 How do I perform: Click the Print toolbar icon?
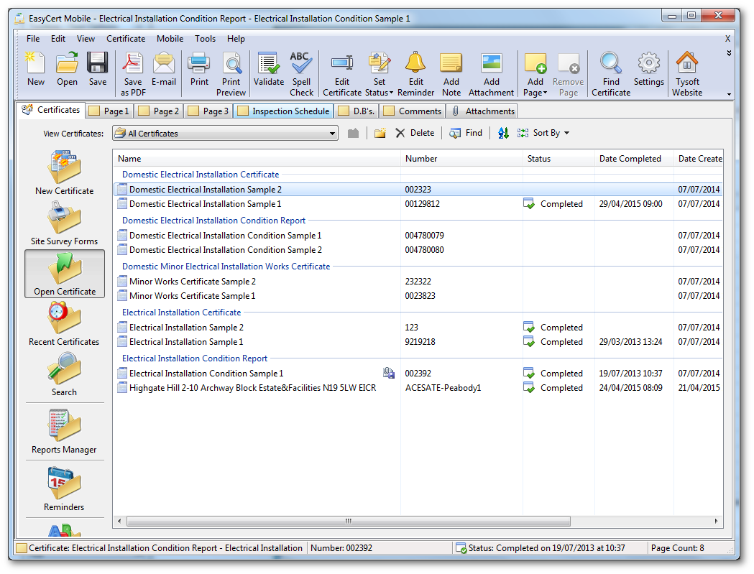coord(199,69)
